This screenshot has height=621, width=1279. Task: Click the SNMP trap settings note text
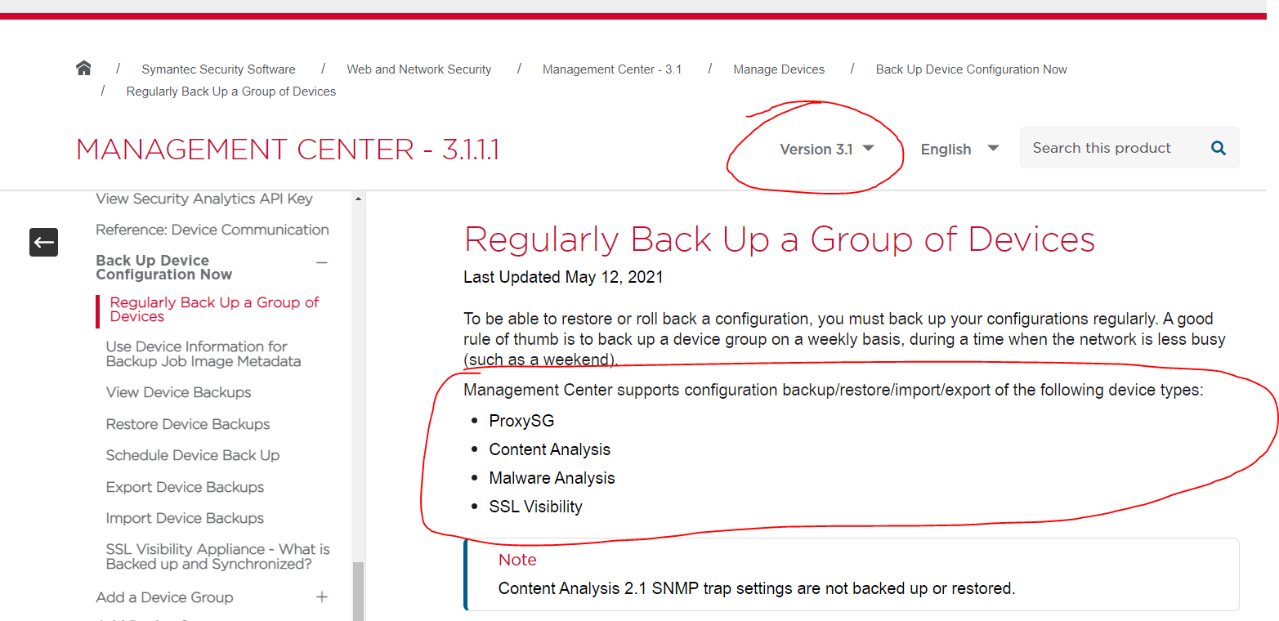(x=757, y=588)
